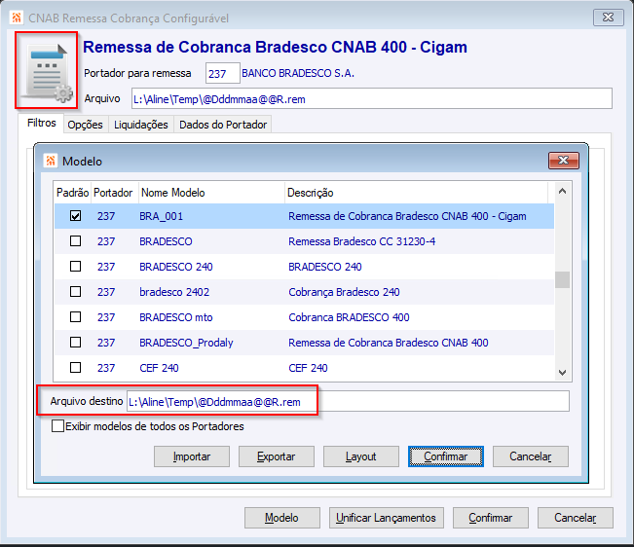Check Padrão box for CEF 240
The height and width of the screenshot is (547, 634).
[x=76, y=368]
